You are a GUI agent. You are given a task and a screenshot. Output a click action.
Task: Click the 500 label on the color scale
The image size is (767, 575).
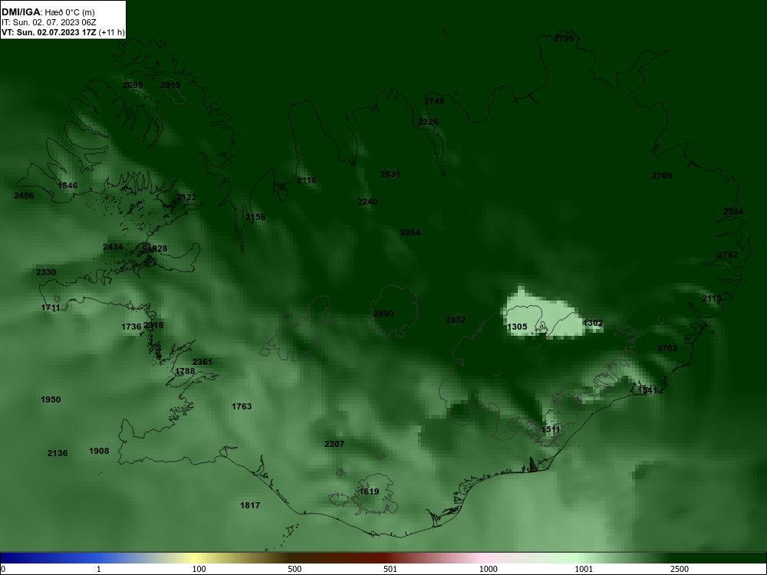[x=295, y=569]
